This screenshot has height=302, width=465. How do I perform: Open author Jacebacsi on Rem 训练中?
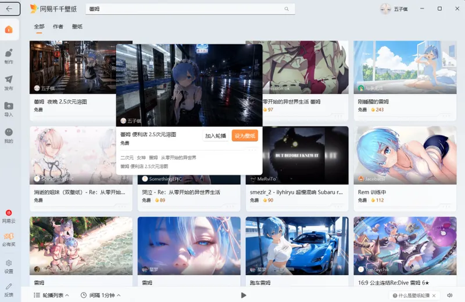point(371,179)
